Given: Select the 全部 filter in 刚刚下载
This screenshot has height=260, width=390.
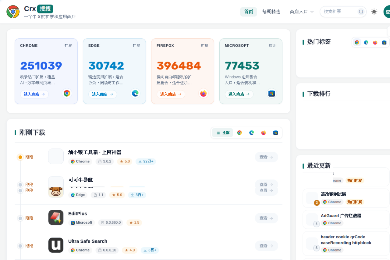Looking at the screenshot, I should point(223,133).
